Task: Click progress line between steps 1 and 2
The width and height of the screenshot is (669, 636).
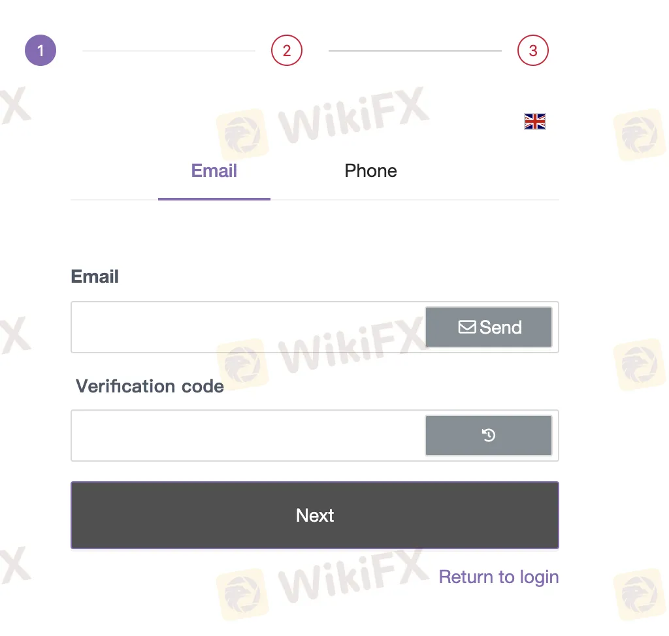Action: click(x=169, y=50)
